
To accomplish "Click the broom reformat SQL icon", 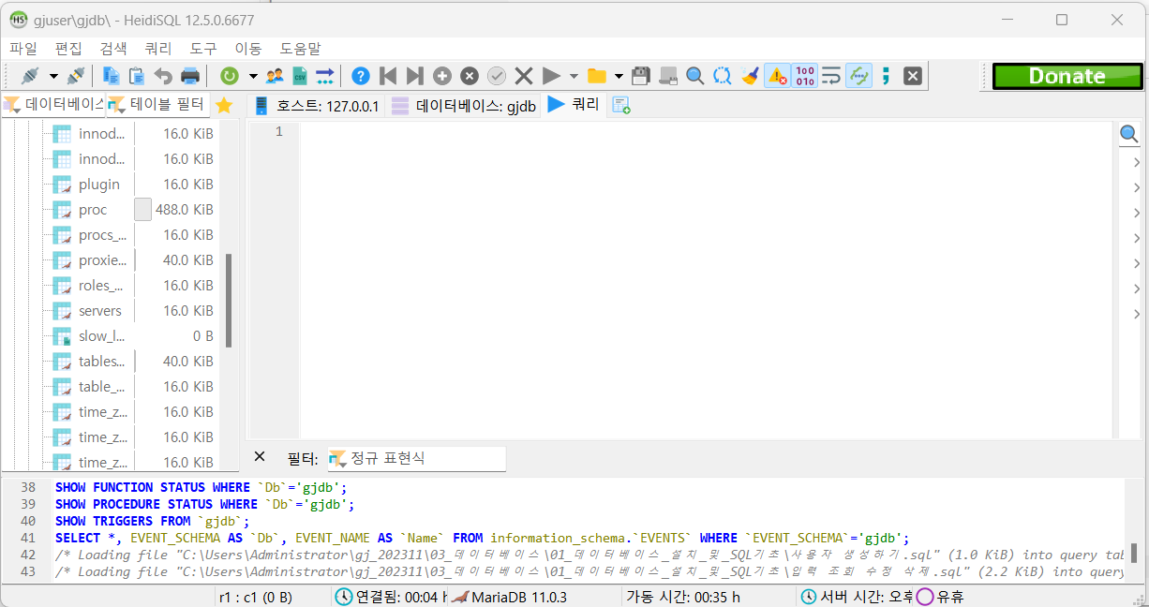I will click(x=749, y=76).
